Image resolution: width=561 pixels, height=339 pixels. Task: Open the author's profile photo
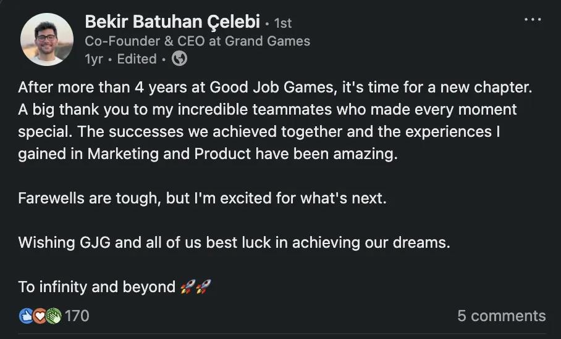tap(46, 39)
